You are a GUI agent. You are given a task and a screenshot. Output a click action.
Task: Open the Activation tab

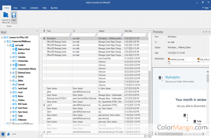coord(34,8)
